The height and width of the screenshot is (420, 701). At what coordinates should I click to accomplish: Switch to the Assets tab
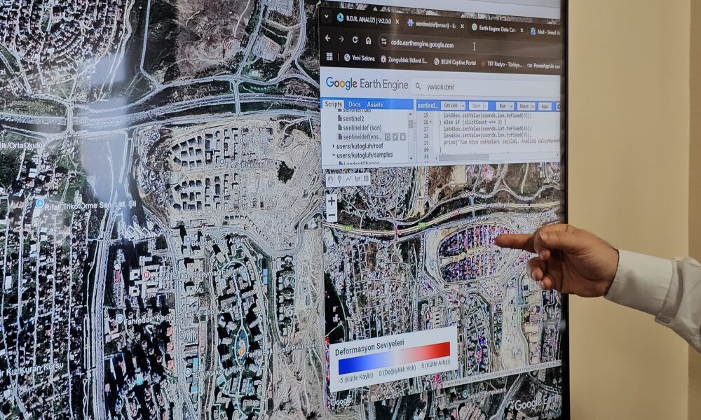coord(375,104)
